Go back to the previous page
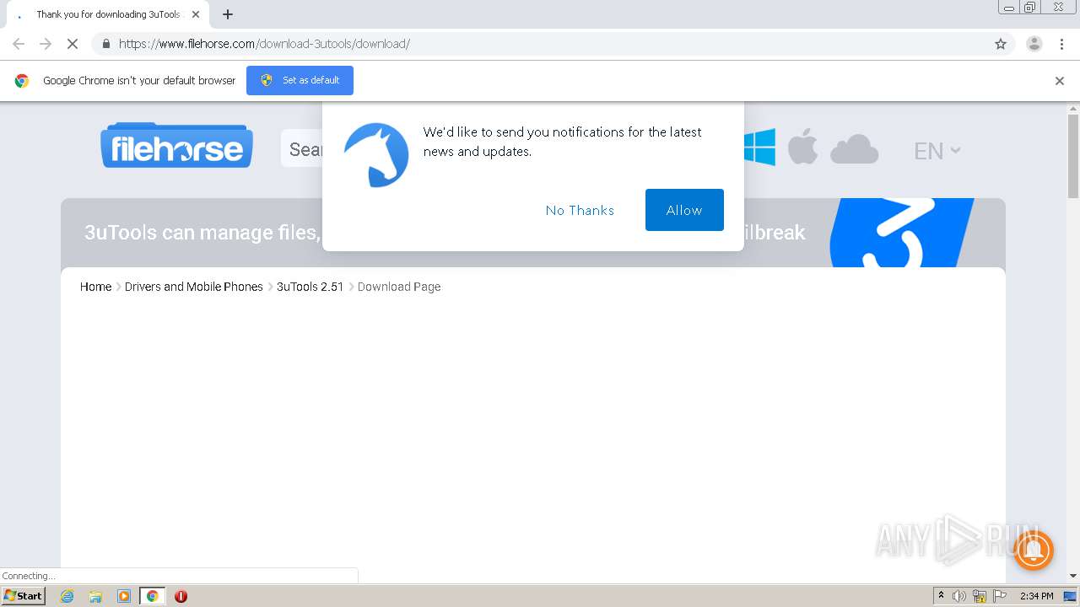 [19, 44]
